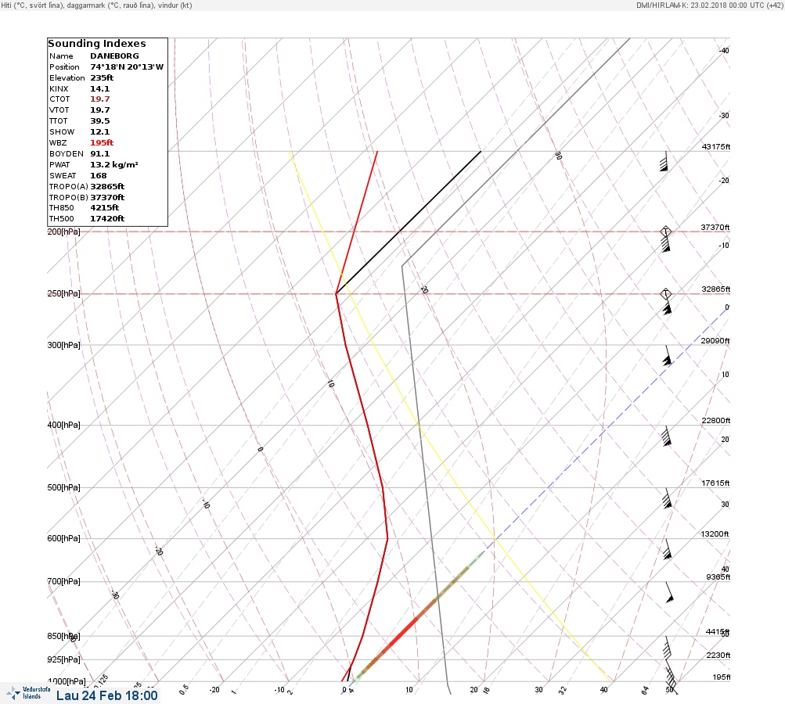Select the wind barb near 9365ft

(669, 592)
